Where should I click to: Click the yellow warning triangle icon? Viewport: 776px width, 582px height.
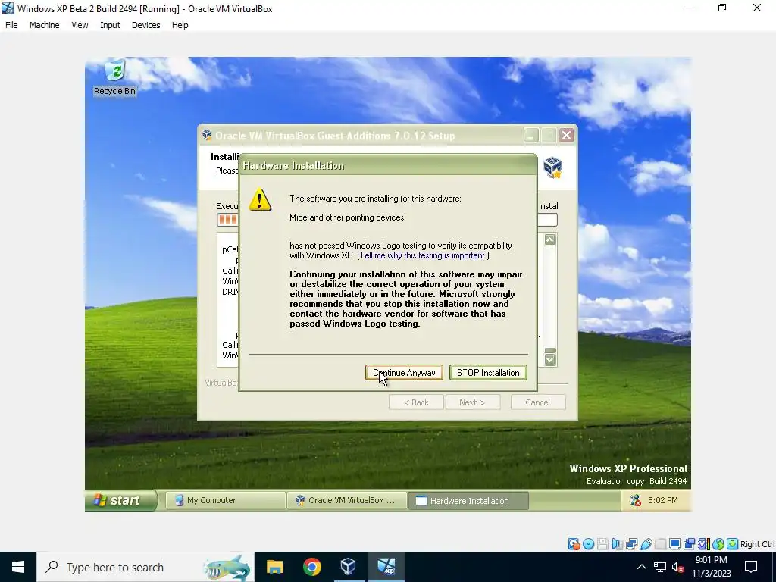tap(260, 200)
